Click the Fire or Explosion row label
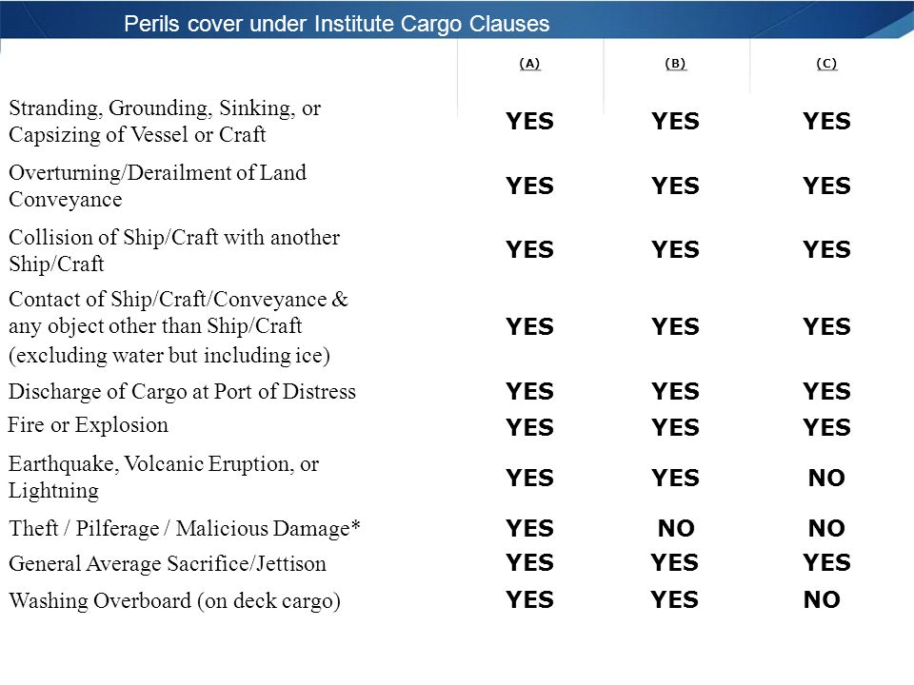 click(88, 424)
